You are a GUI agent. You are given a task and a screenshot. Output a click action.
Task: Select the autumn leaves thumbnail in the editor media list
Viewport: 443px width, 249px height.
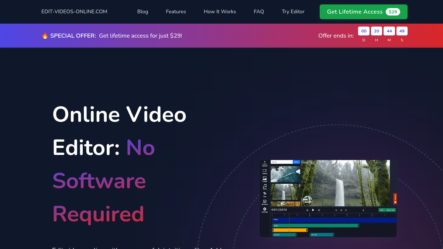coord(285,204)
